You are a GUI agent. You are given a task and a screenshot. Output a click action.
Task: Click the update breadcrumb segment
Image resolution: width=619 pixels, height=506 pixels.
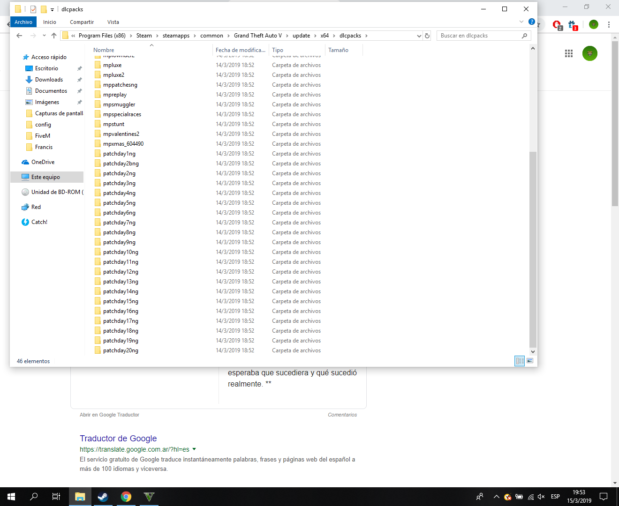coord(301,36)
